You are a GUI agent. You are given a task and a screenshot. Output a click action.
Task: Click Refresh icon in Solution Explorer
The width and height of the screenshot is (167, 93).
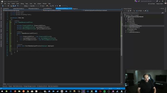[x=137, y=11]
